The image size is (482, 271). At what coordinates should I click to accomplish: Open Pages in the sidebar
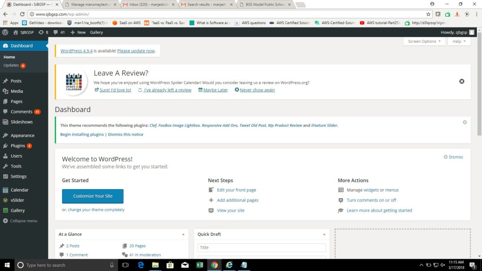[x=16, y=102]
